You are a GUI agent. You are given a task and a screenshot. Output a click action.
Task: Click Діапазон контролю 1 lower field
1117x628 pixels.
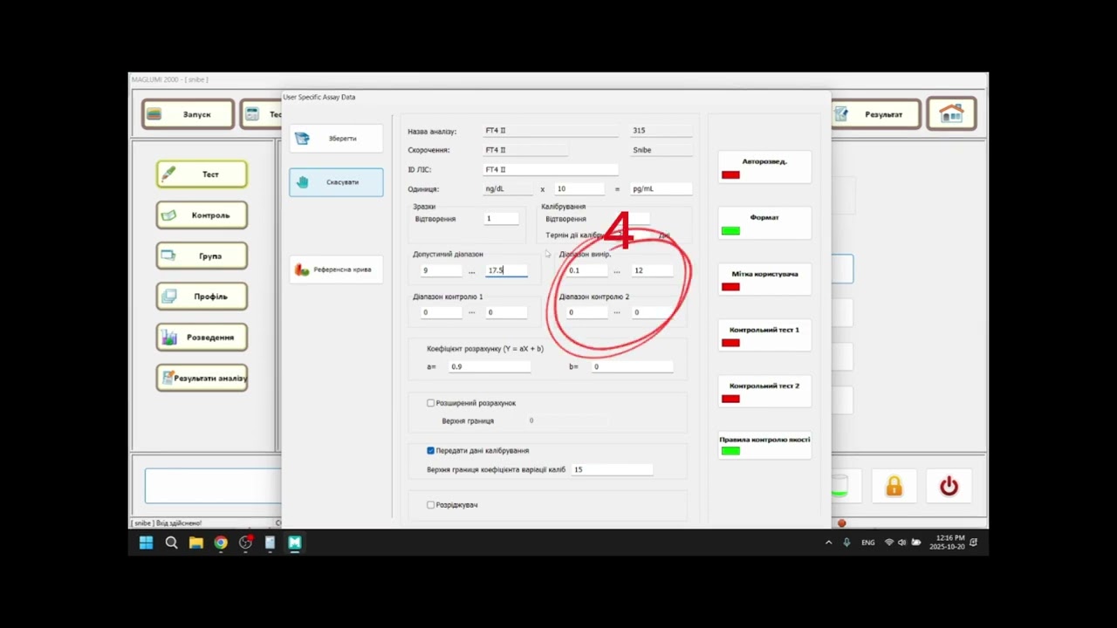[x=442, y=312]
